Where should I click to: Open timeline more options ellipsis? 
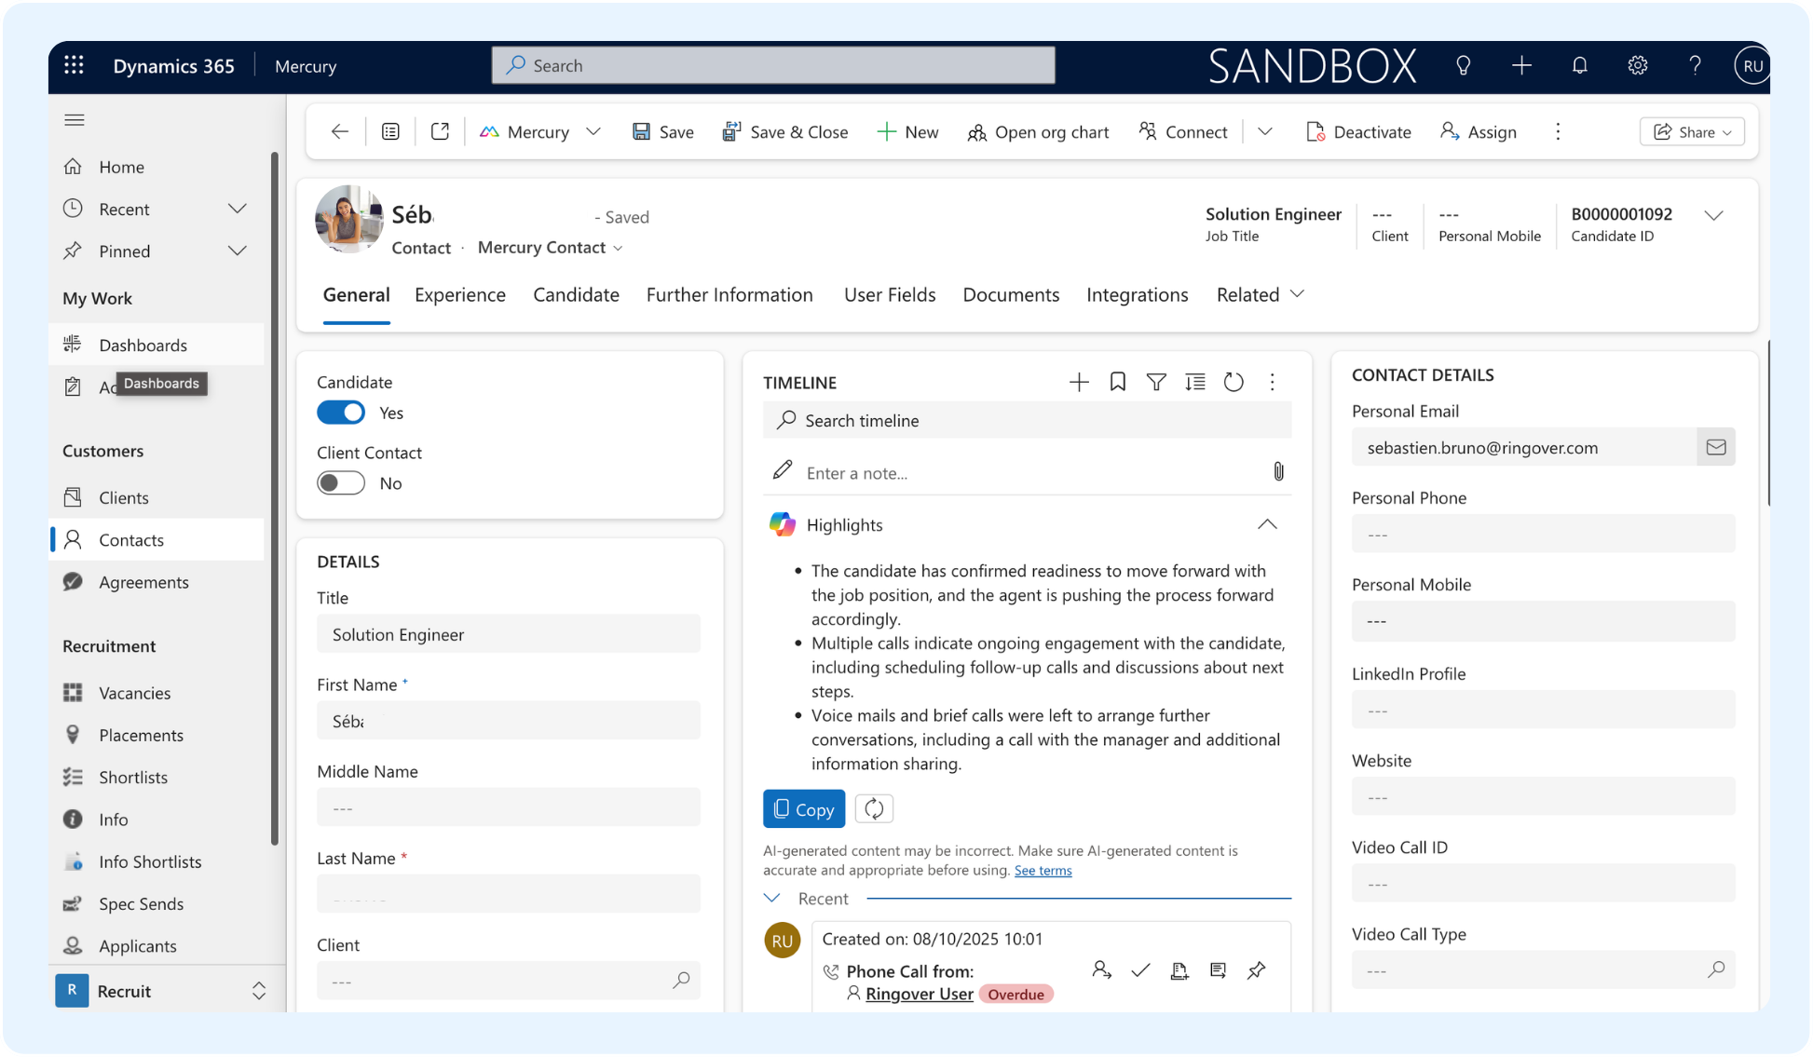[x=1273, y=382]
